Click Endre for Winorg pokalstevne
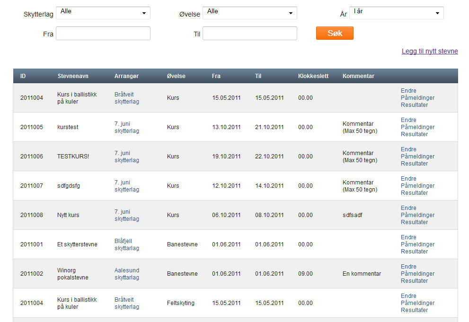The image size is (469, 322). pyautogui.click(x=408, y=267)
